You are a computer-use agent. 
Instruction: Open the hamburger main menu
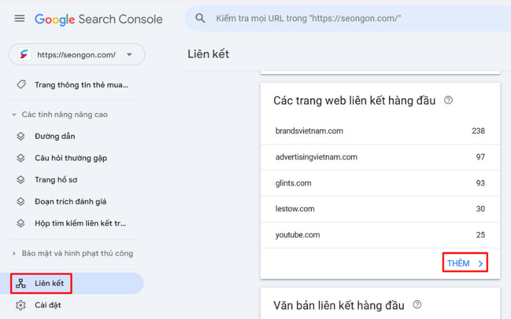[20, 19]
